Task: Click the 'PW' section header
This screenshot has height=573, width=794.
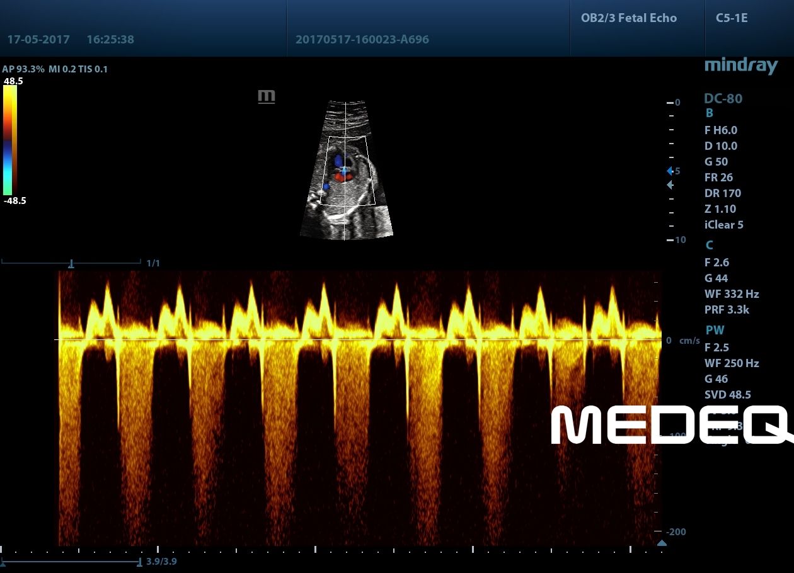Action: click(x=715, y=330)
